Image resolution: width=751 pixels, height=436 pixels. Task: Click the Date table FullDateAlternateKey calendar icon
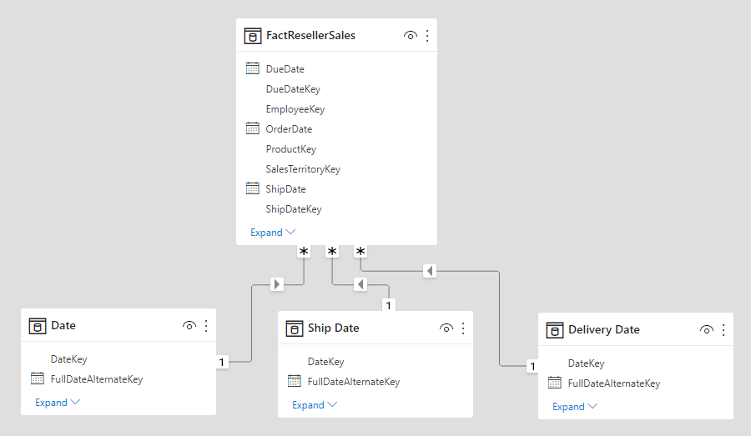[x=38, y=379]
